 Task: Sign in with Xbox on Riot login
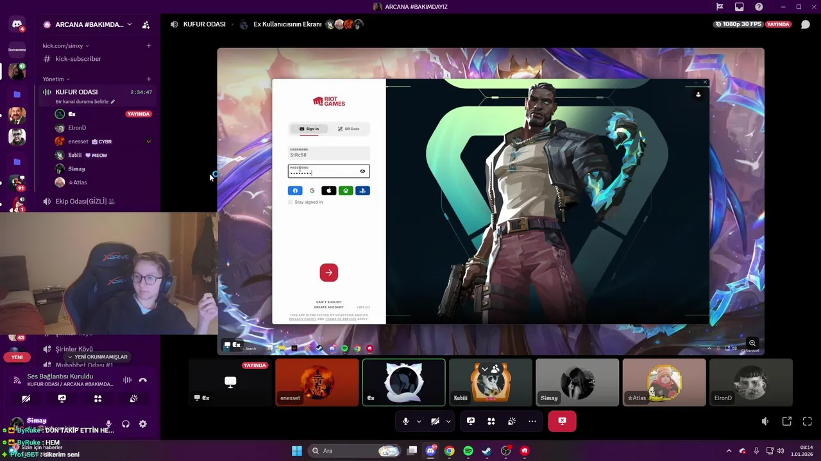pos(346,190)
